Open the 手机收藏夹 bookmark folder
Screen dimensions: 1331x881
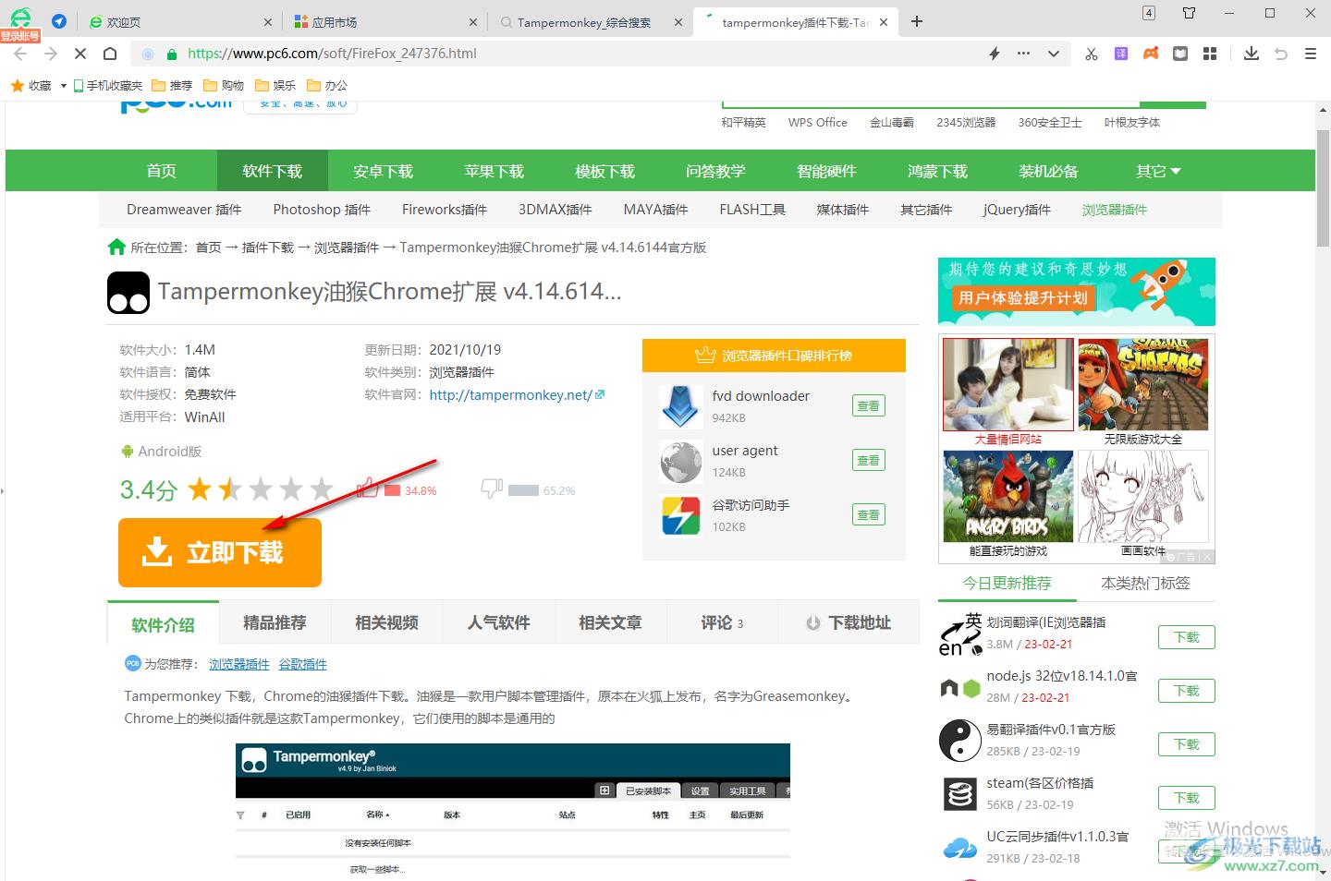108,86
